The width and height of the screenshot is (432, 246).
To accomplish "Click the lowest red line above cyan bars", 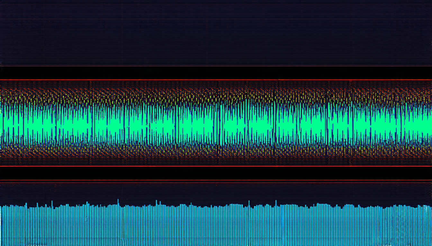I will click(x=216, y=181).
